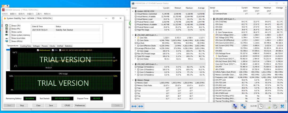This screenshot has height=113, width=288.
Task: Click the log file icon in HWiNFO
Action: tap(268, 106)
